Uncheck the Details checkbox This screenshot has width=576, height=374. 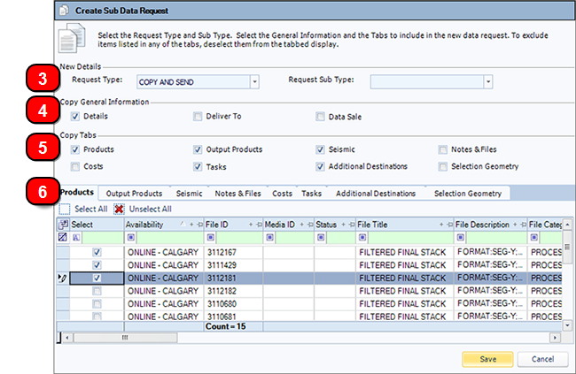point(75,117)
